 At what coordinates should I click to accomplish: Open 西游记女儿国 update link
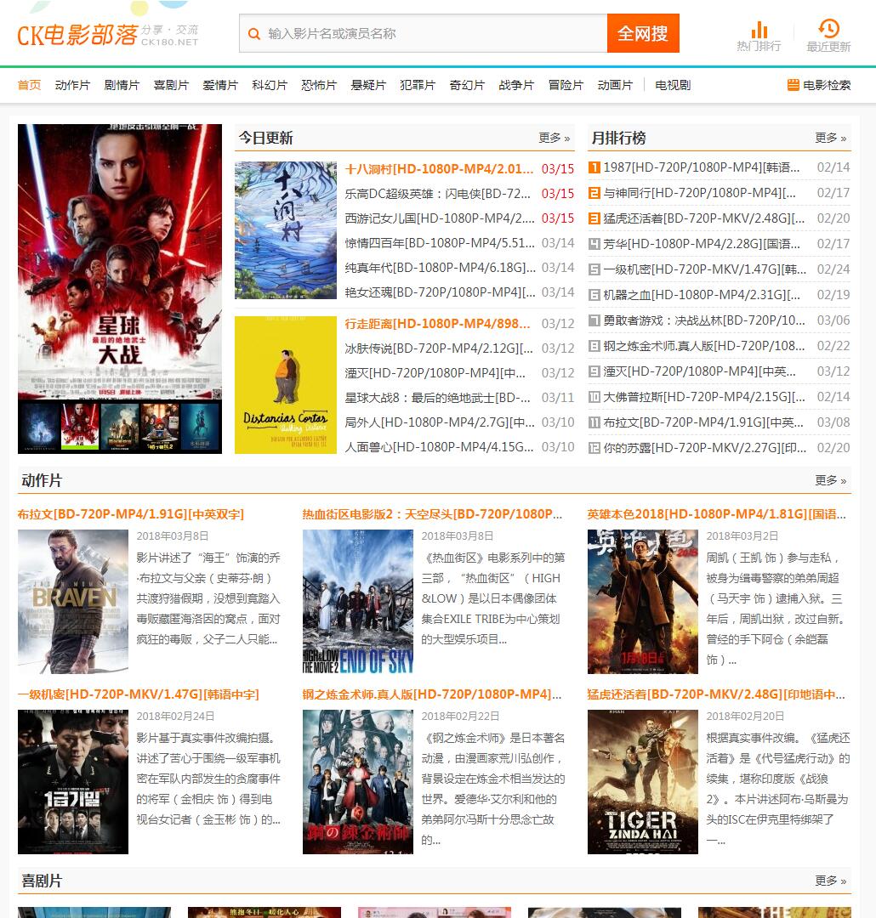440,218
